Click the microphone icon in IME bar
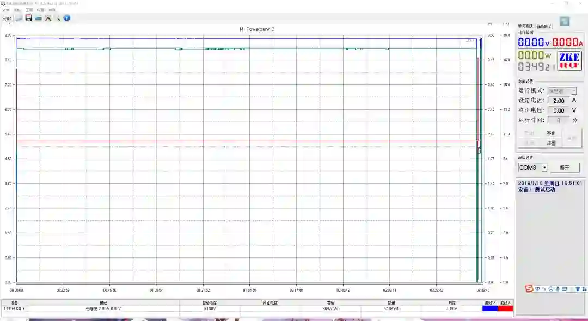The image size is (588, 321). pos(558,289)
